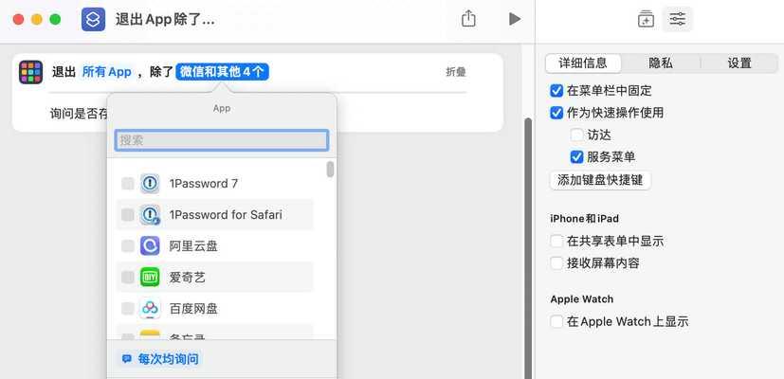Switch to the 设置 tab
Image resolution: width=784 pixels, height=379 pixels.
739,63
